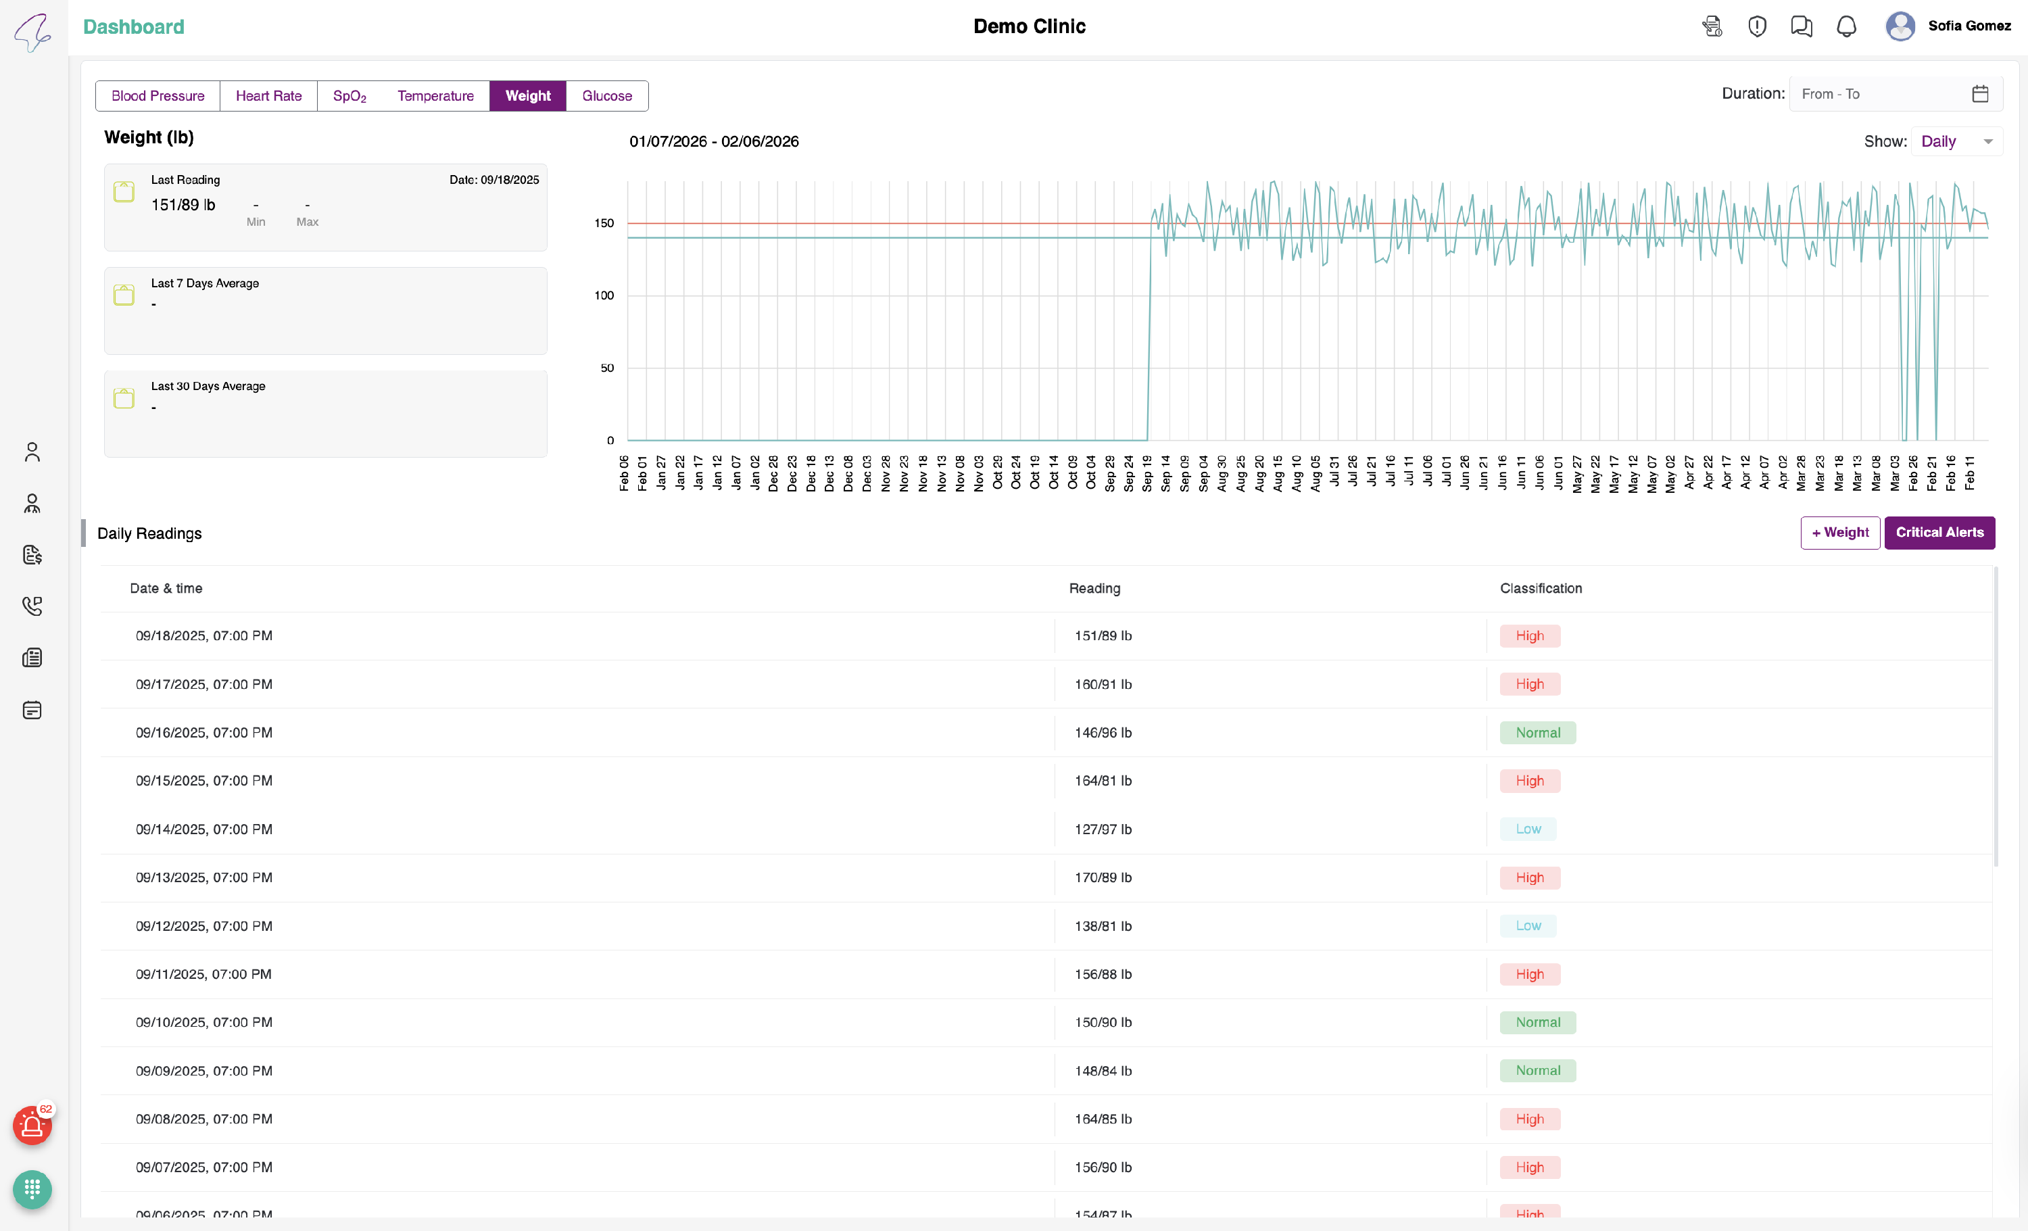Click the notification bell icon

[x=1846, y=26]
